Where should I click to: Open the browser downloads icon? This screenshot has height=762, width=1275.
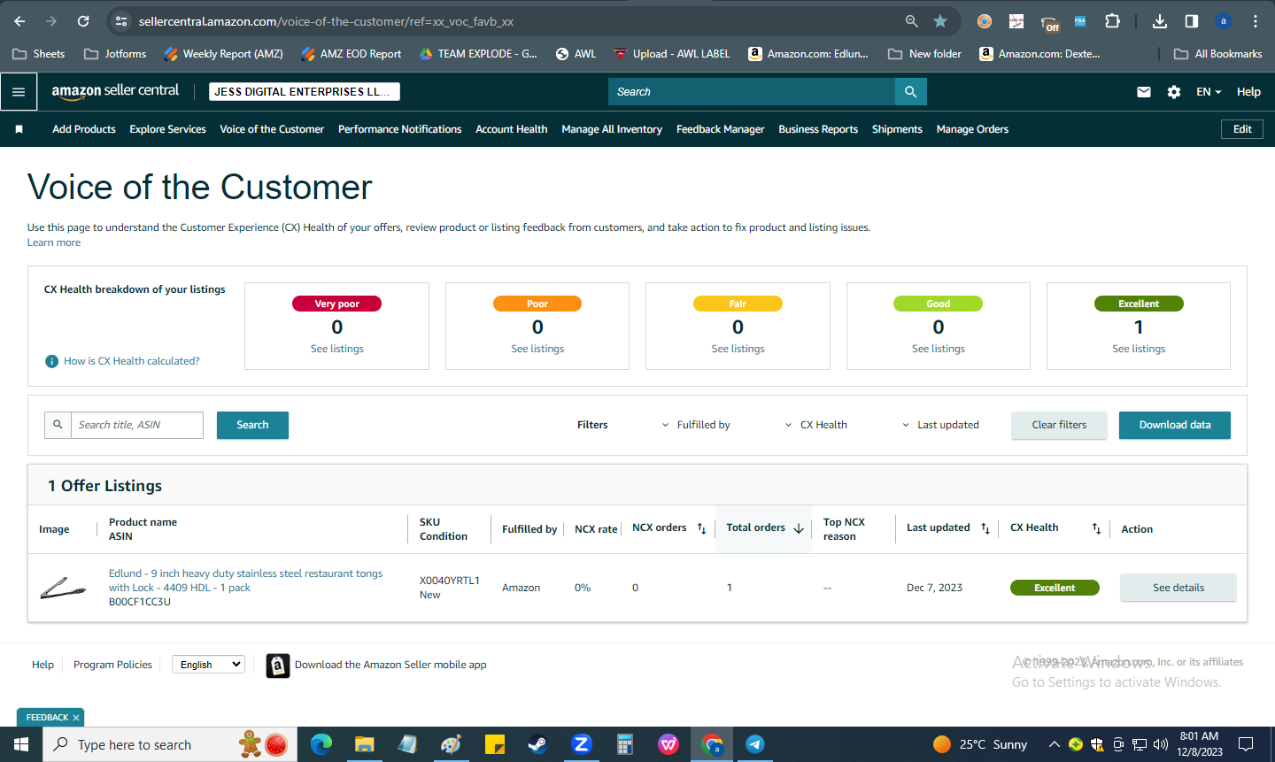tap(1160, 21)
